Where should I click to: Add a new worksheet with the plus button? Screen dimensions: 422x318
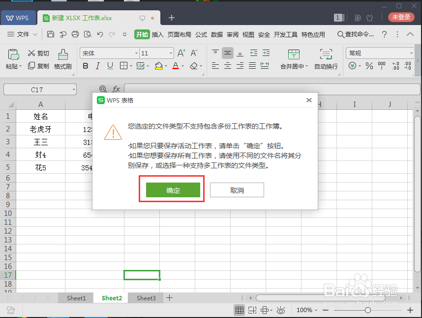click(x=169, y=298)
